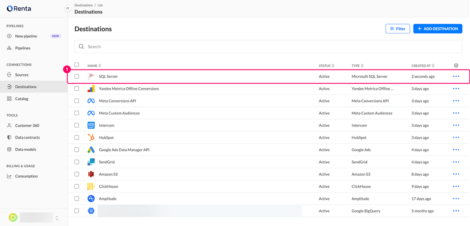Open Amazon S3 row actions menu
This screenshot has height=226, width=470.
point(456,174)
